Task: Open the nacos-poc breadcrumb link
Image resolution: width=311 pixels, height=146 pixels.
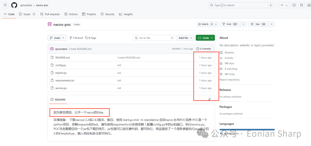Action: click(x=42, y=5)
